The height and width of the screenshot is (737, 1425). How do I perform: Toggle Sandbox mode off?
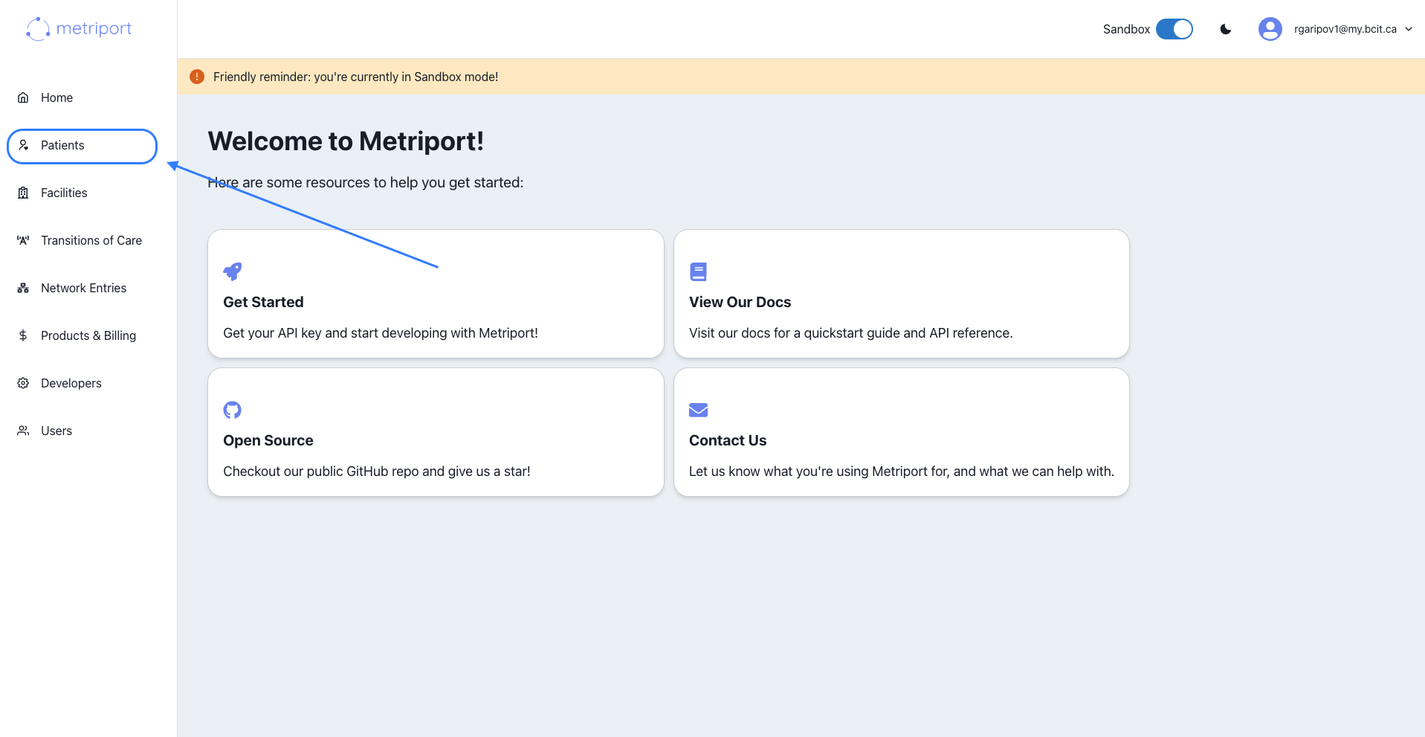(x=1174, y=29)
